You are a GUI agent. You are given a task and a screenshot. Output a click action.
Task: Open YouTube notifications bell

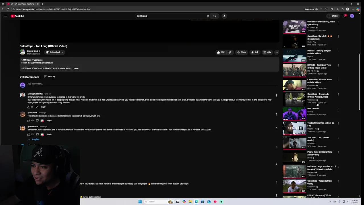344,16
